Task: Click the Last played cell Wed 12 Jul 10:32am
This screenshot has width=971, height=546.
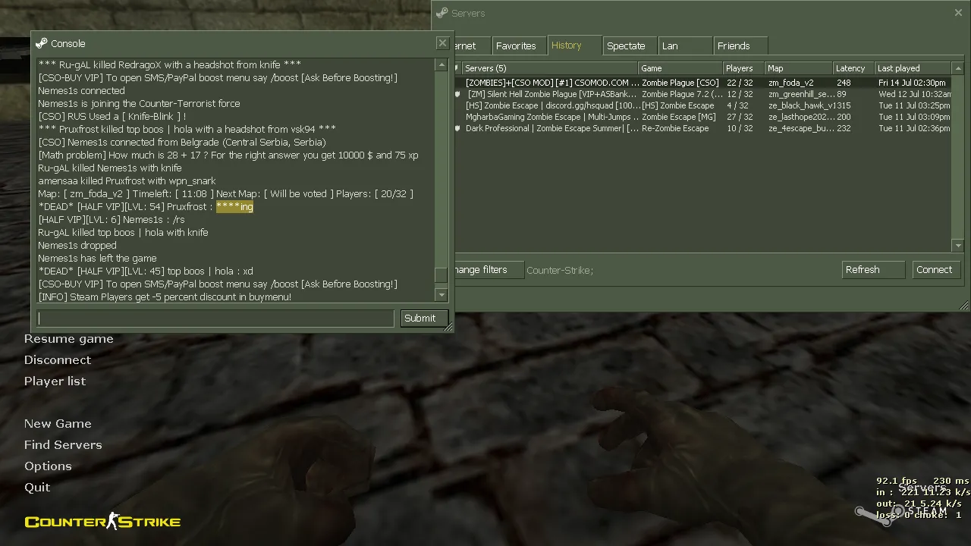Action: 914,94
